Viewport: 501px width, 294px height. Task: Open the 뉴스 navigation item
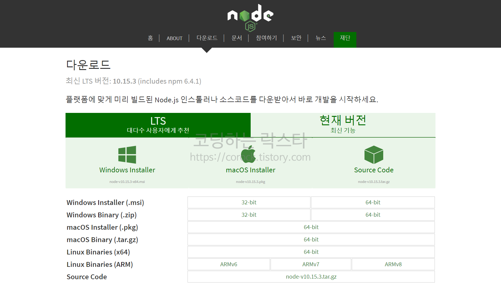pyautogui.click(x=321, y=38)
